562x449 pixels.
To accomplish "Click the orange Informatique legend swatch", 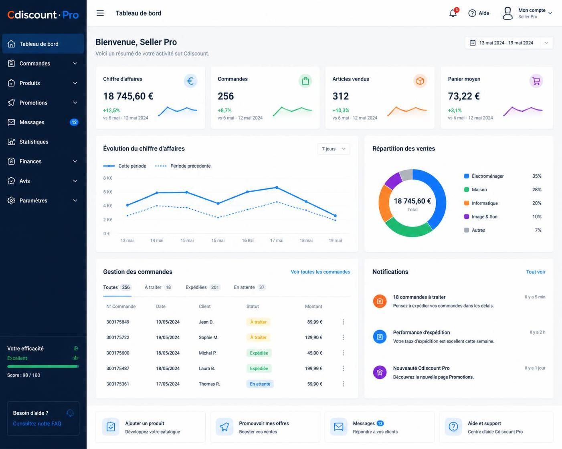I will (x=467, y=203).
